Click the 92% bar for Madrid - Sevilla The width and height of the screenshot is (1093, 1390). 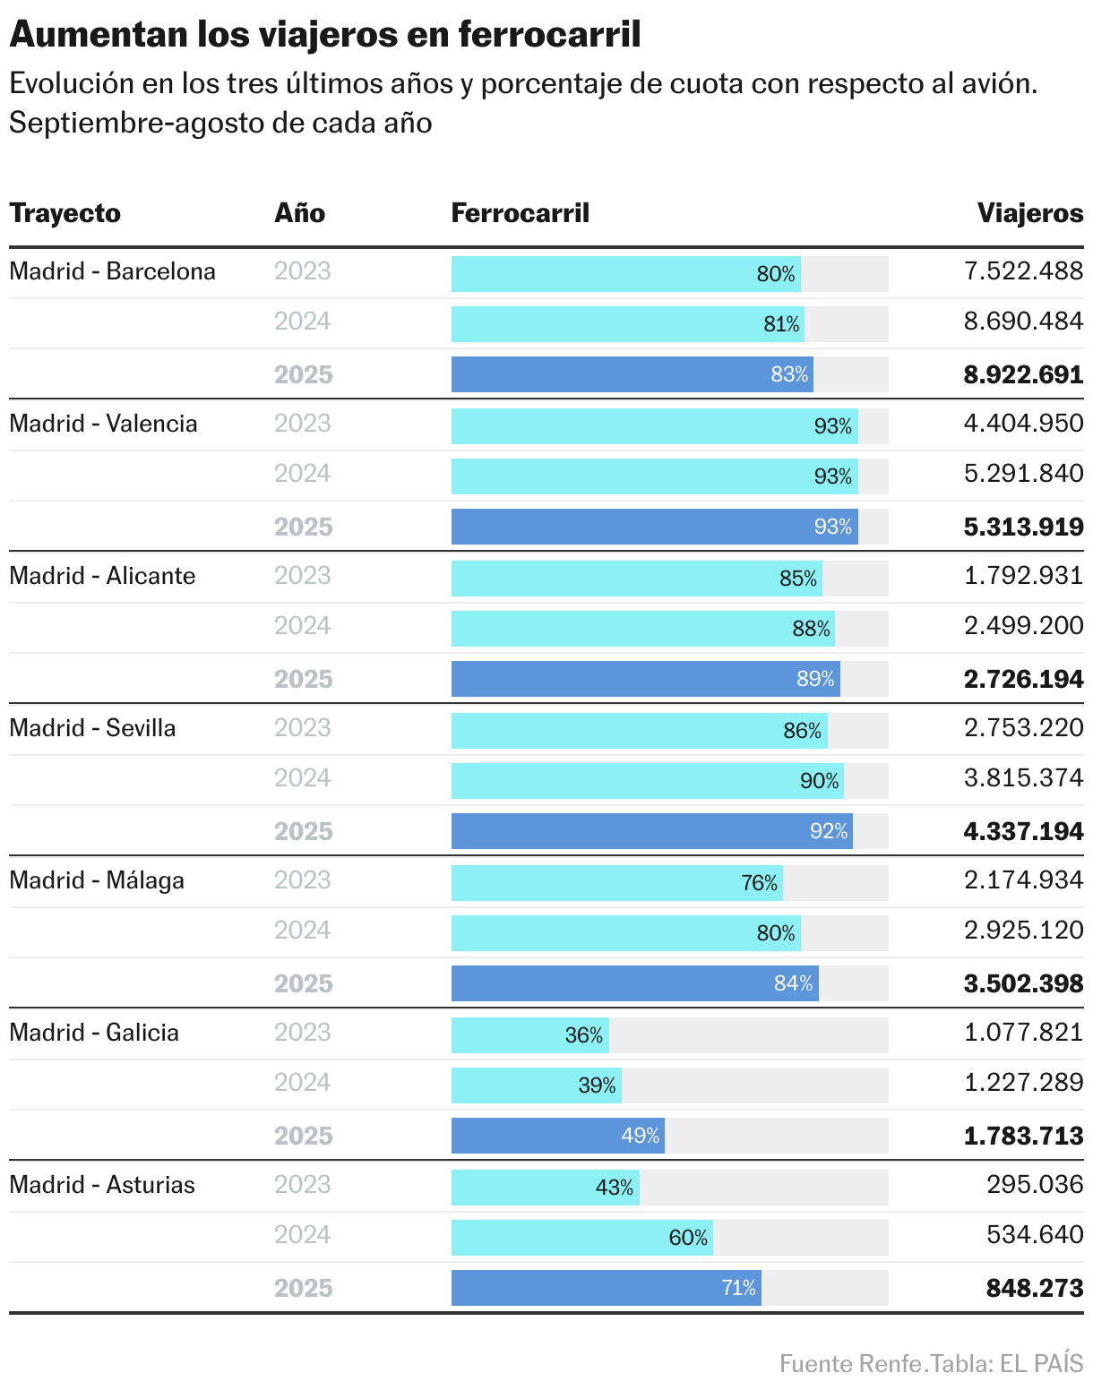click(651, 831)
